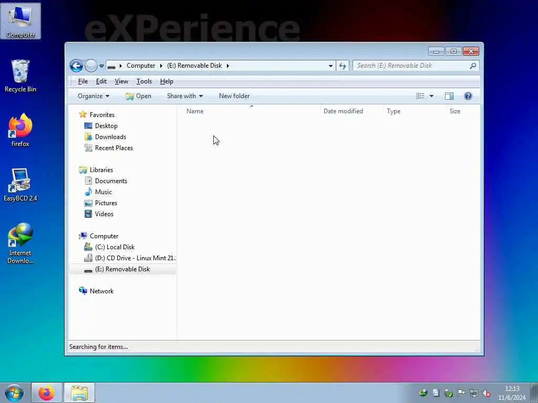Click the drive icon in address bar
Screen dimensions: 538x403
[111, 66]
